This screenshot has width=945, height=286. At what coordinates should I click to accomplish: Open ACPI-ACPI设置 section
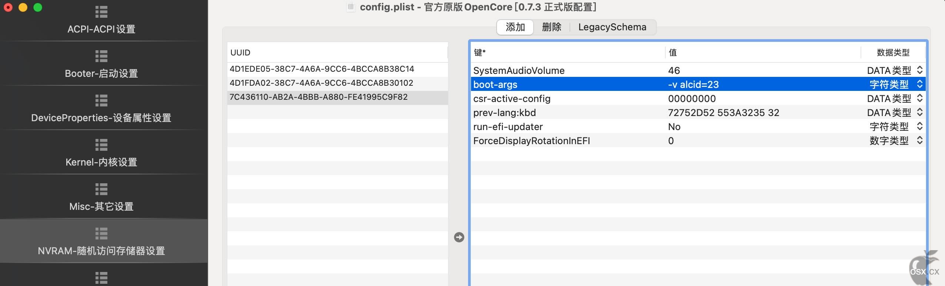101,21
